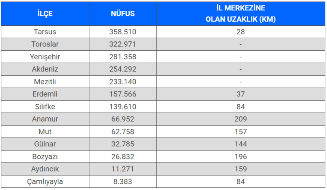Viewport: 327px width, 190px height.
Task: Click the Yenişehir row name
Action: click(x=45, y=57)
